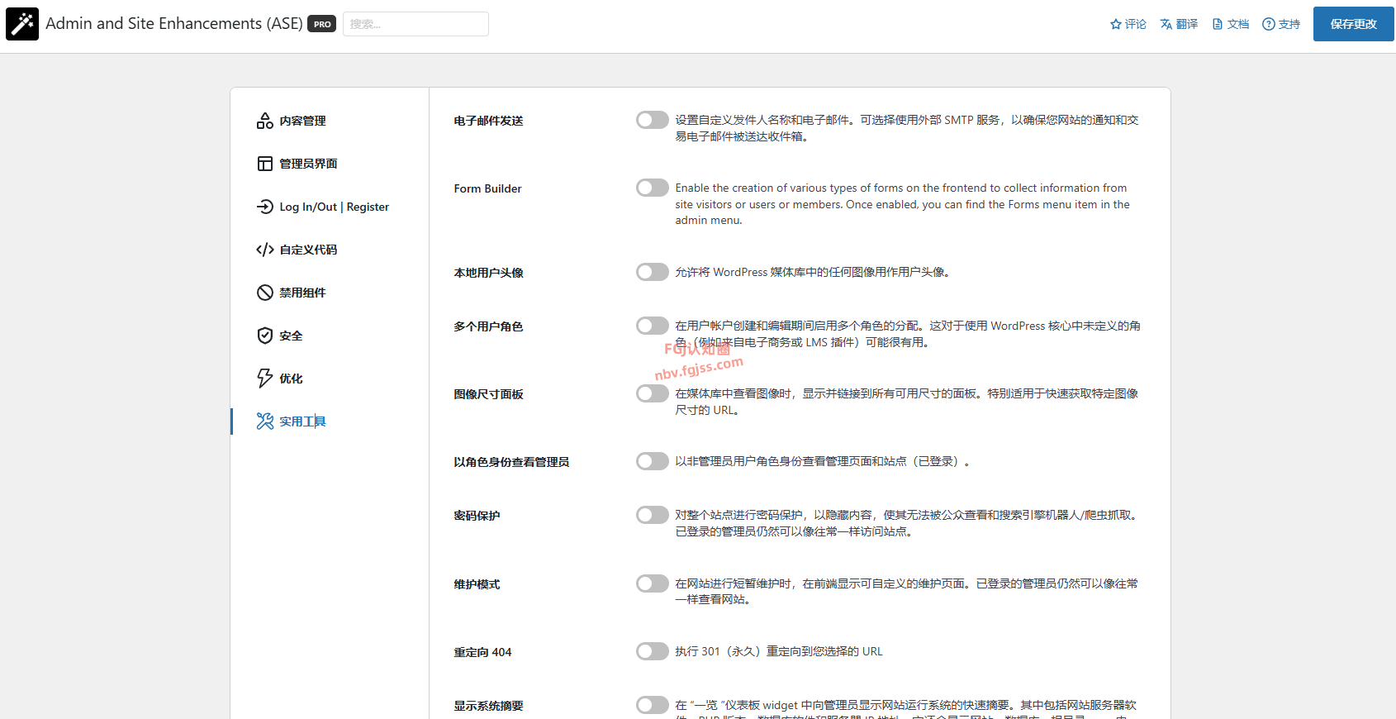Select the 实用工具 tab

coord(330,421)
